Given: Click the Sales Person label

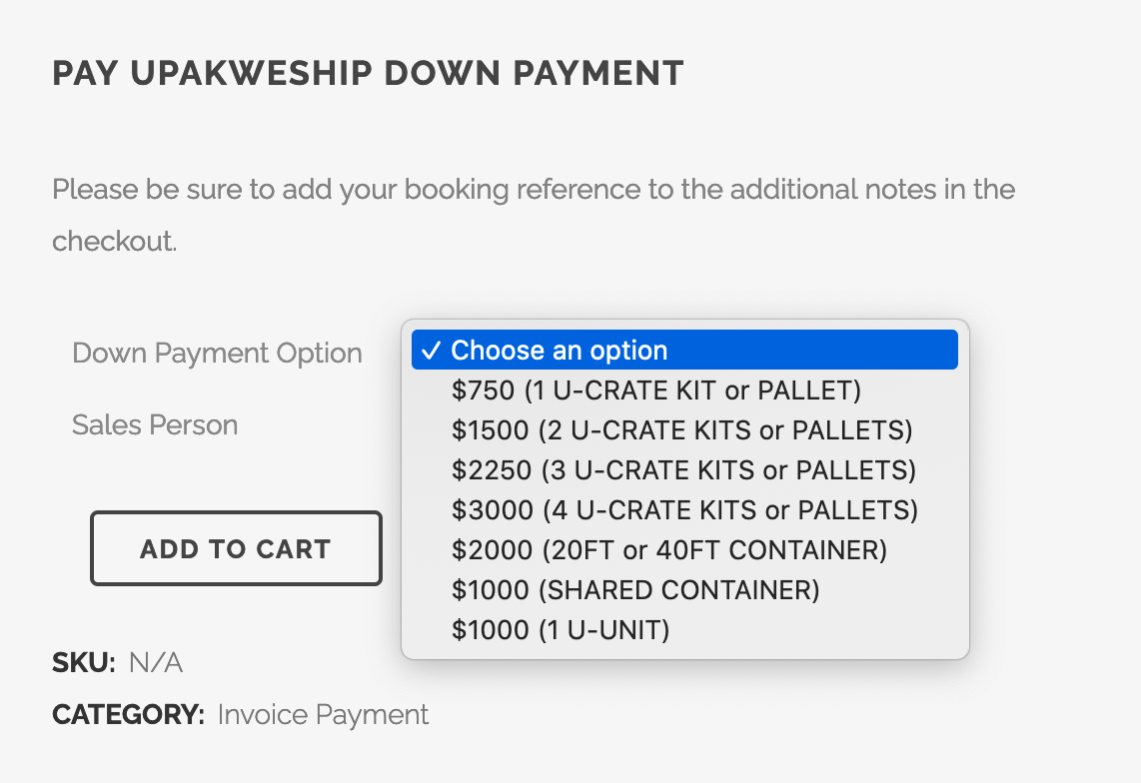Looking at the screenshot, I should [x=155, y=425].
